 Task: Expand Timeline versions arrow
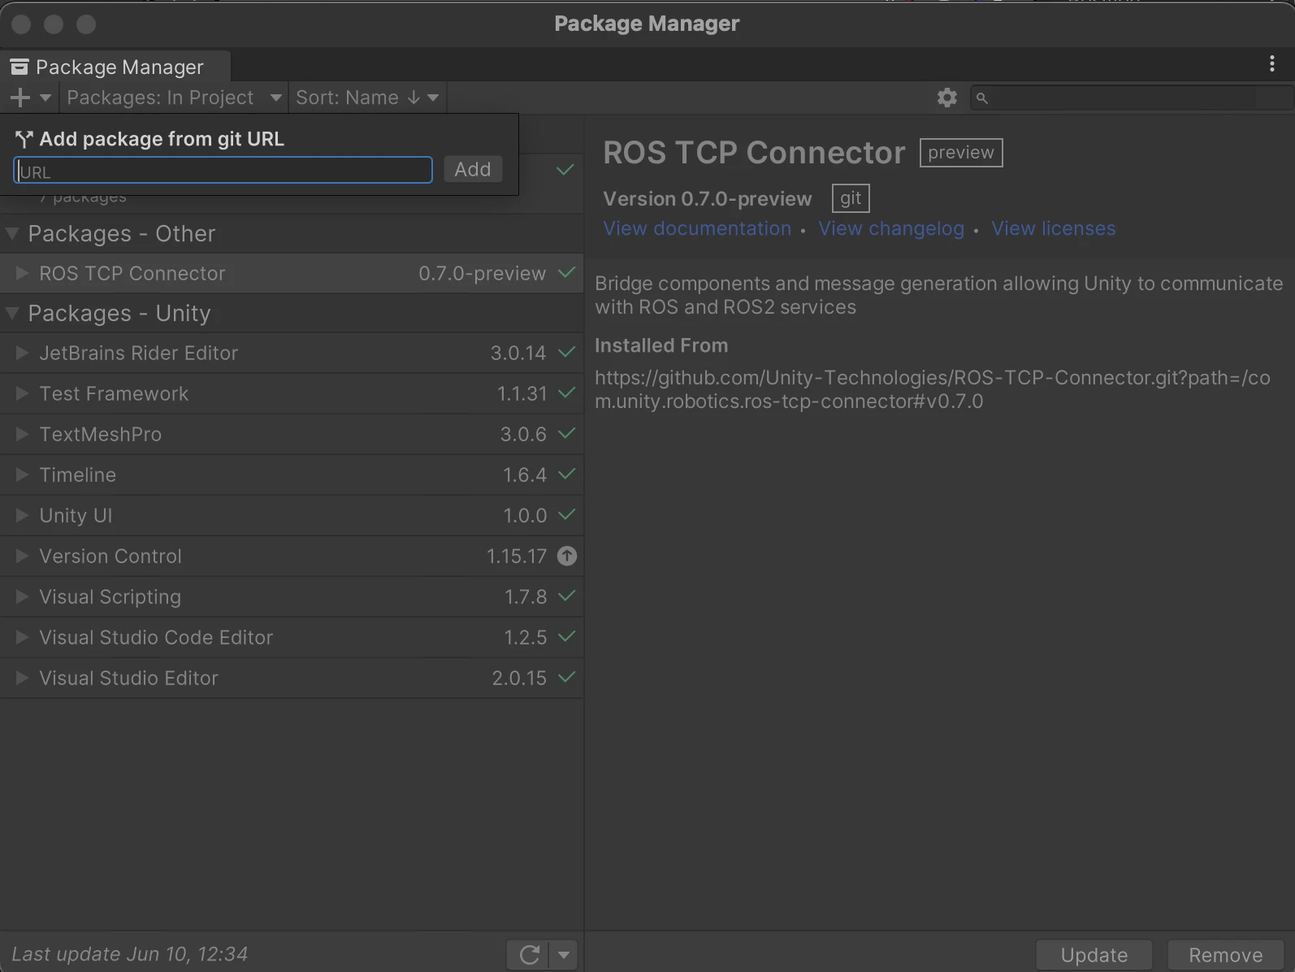(22, 475)
